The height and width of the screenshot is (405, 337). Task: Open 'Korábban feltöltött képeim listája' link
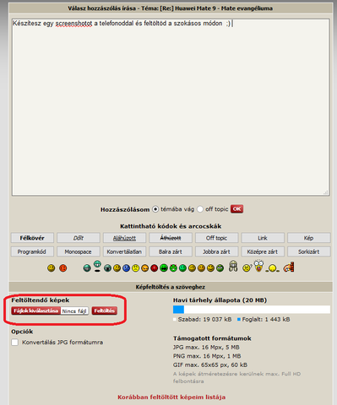click(171, 397)
